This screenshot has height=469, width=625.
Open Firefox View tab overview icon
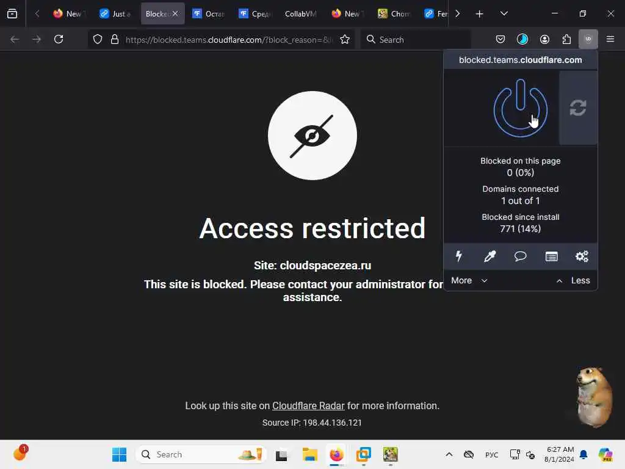(x=12, y=13)
